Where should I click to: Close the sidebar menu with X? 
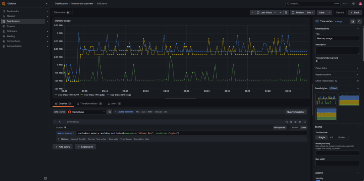click(x=47, y=4)
